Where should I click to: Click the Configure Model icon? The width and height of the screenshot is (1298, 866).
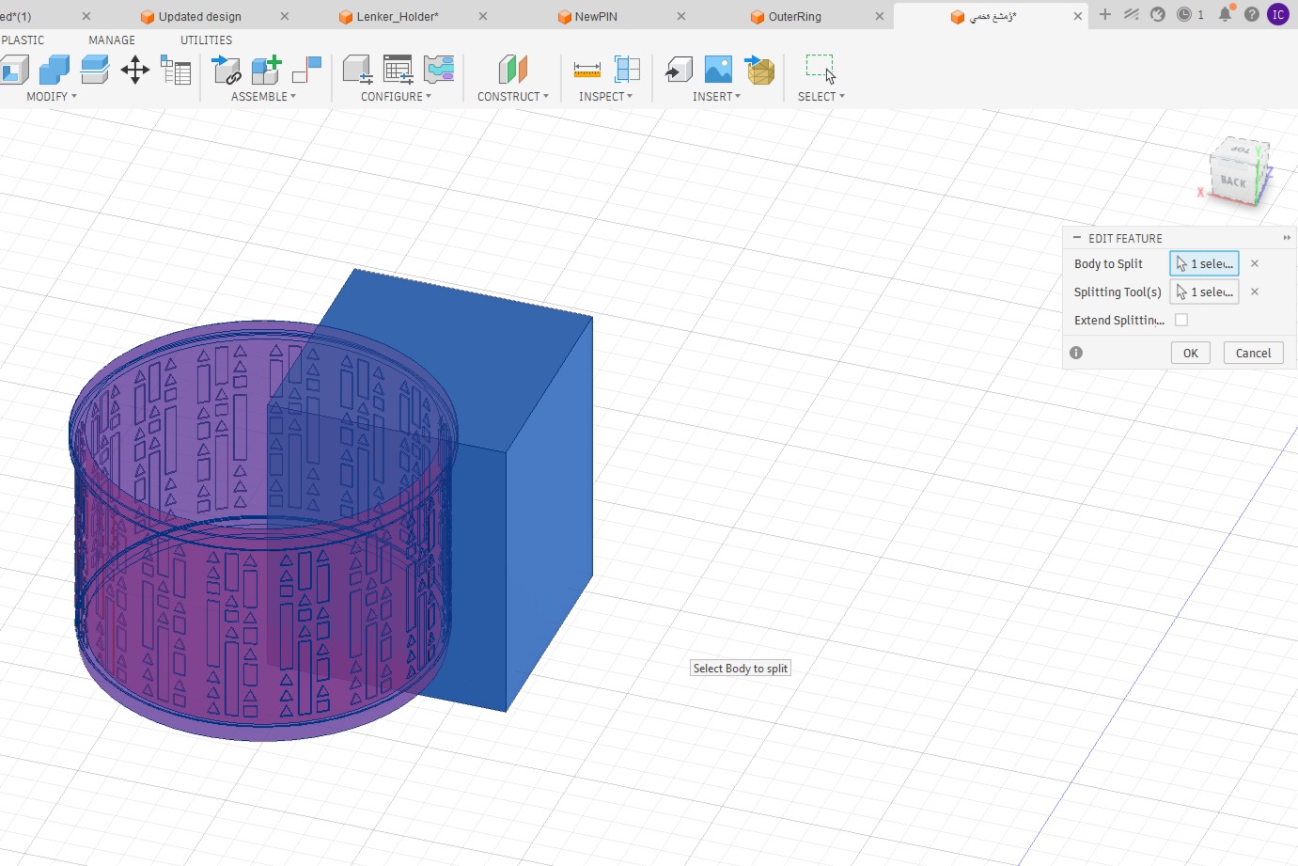[357, 70]
